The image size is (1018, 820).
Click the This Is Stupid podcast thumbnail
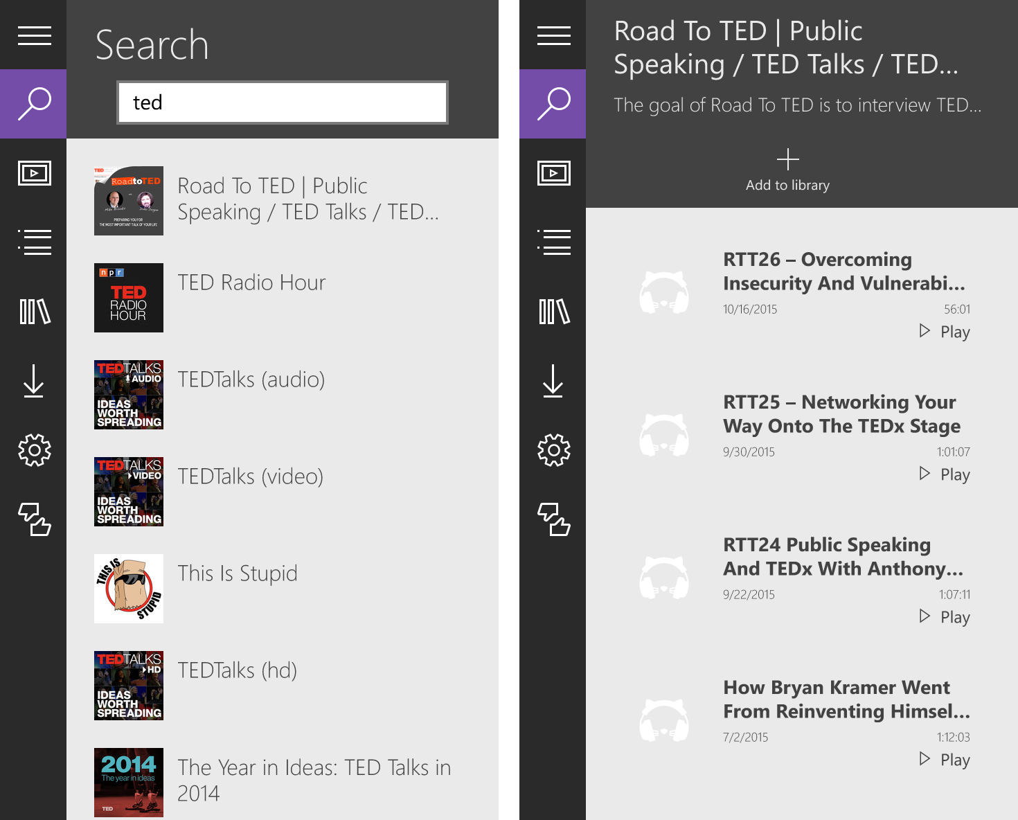(129, 589)
